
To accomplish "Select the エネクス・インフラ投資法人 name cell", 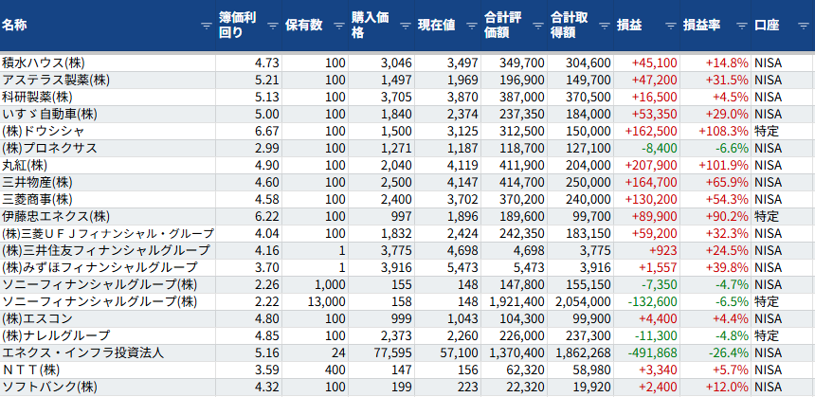I will pos(83,352).
